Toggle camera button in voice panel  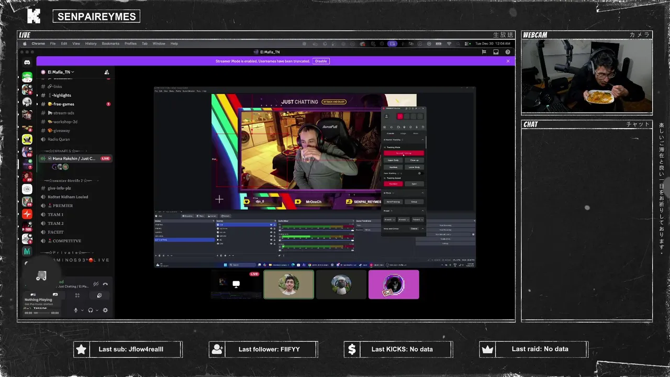point(33,295)
